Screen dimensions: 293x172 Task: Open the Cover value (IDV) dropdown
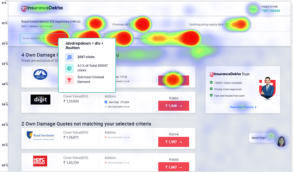(x=43, y=38)
